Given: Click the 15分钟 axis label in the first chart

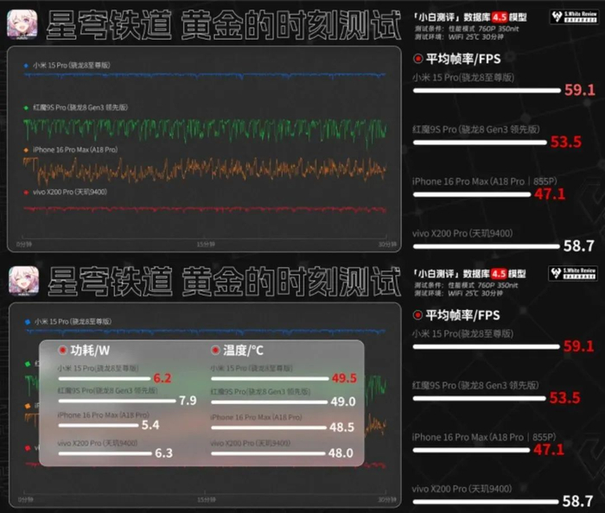Looking at the screenshot, I should (x=206, y=244).
